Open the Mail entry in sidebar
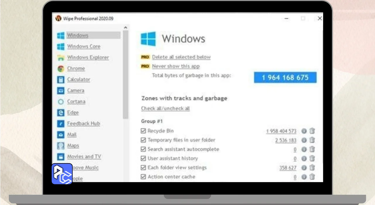Screen dimensions: 375x205 [72, 135]
